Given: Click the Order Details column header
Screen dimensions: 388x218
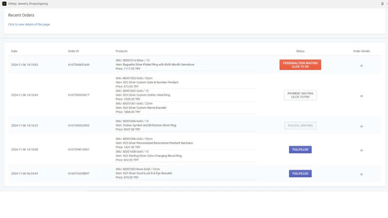Looking at the screenshot, I should (x=361, y=51).
